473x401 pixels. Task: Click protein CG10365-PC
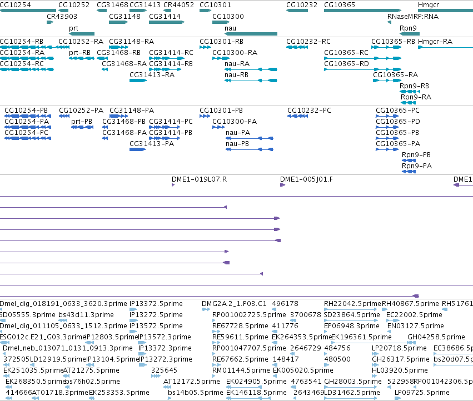click(x=397, y=111)
